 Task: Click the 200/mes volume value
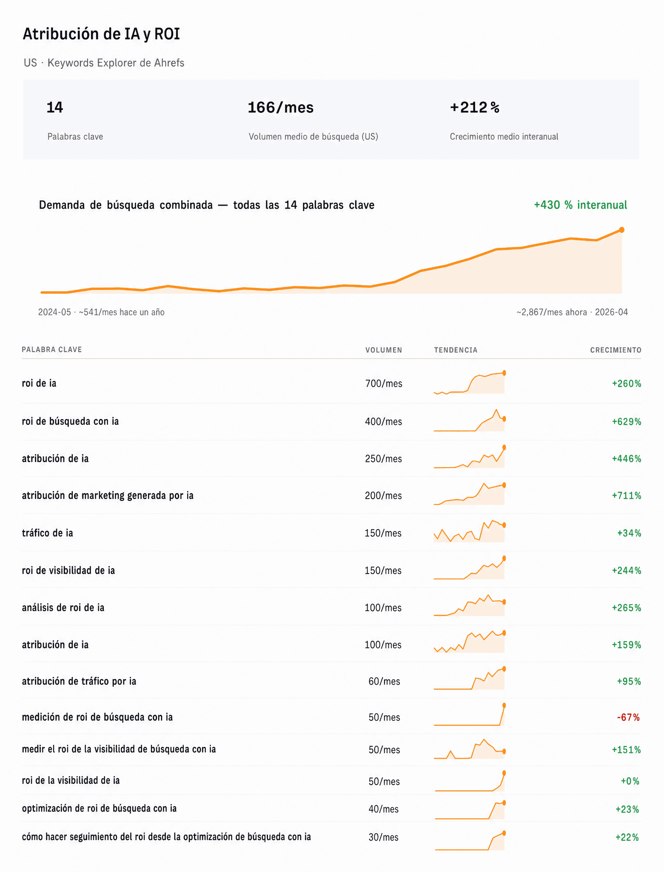click(x=383, y=496)
